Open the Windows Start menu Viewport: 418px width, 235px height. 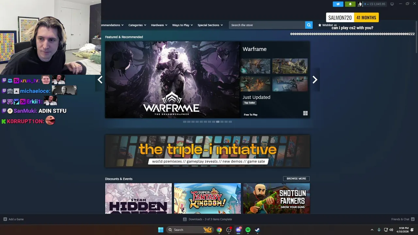[x=161, y=230]
